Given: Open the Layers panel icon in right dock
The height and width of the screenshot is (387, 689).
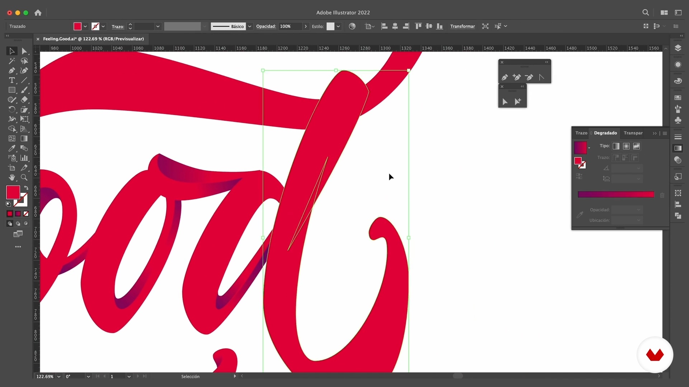Looking at the screenshot, I should click(678, 48).
